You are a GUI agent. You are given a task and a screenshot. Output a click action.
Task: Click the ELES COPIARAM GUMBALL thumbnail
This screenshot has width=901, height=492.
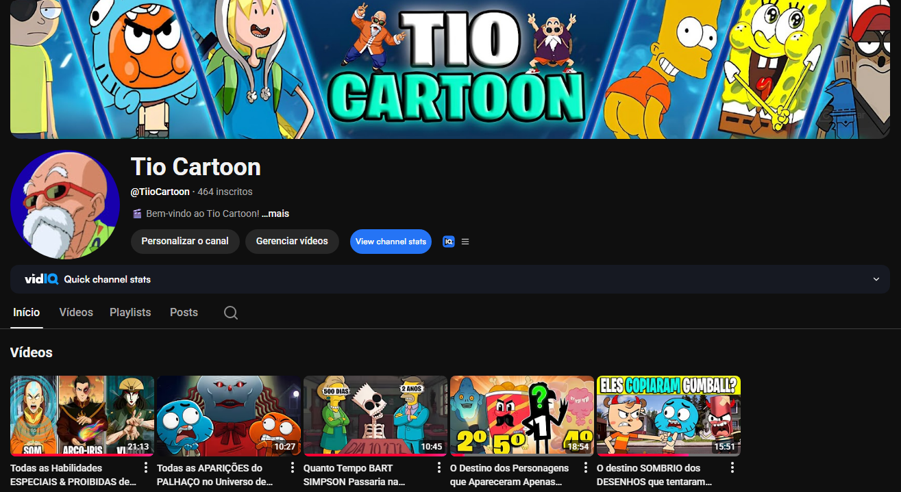pos(669,416)
